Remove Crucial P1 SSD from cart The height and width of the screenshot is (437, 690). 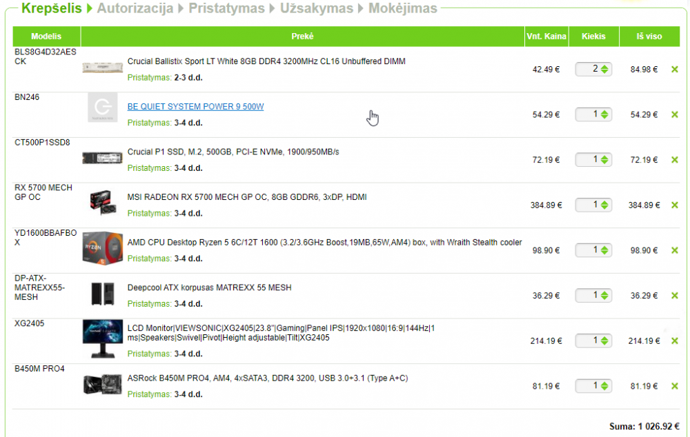point(674,160)
